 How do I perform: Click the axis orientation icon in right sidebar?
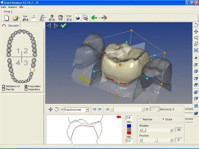[x=196, y=57]
